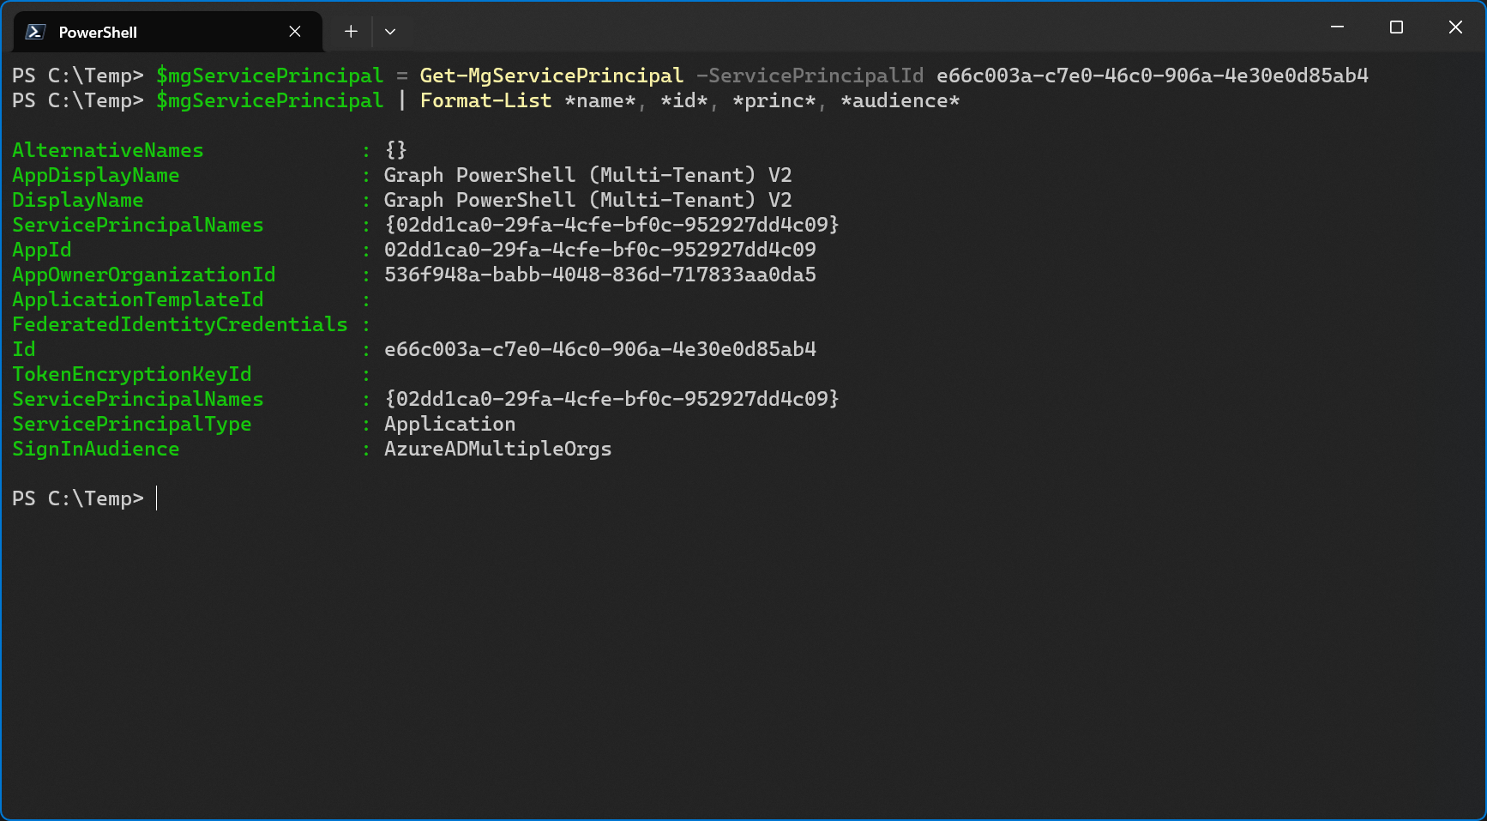Click the FederatedIdentityCredentials label

180,324
